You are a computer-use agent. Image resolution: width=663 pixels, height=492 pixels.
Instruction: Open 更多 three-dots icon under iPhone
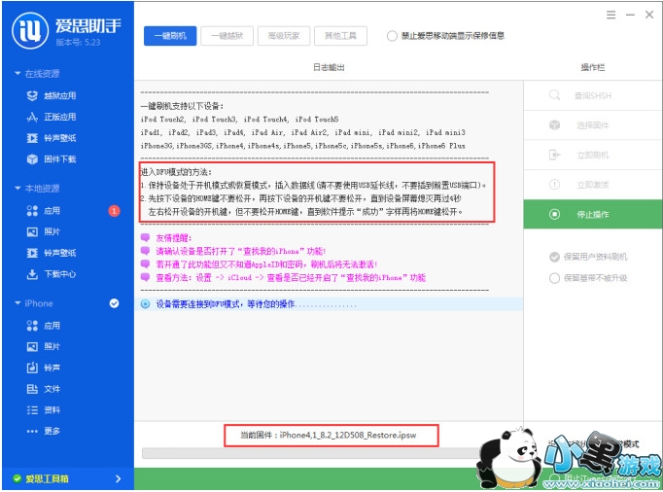pyautogui.click(x=32, y=431)
